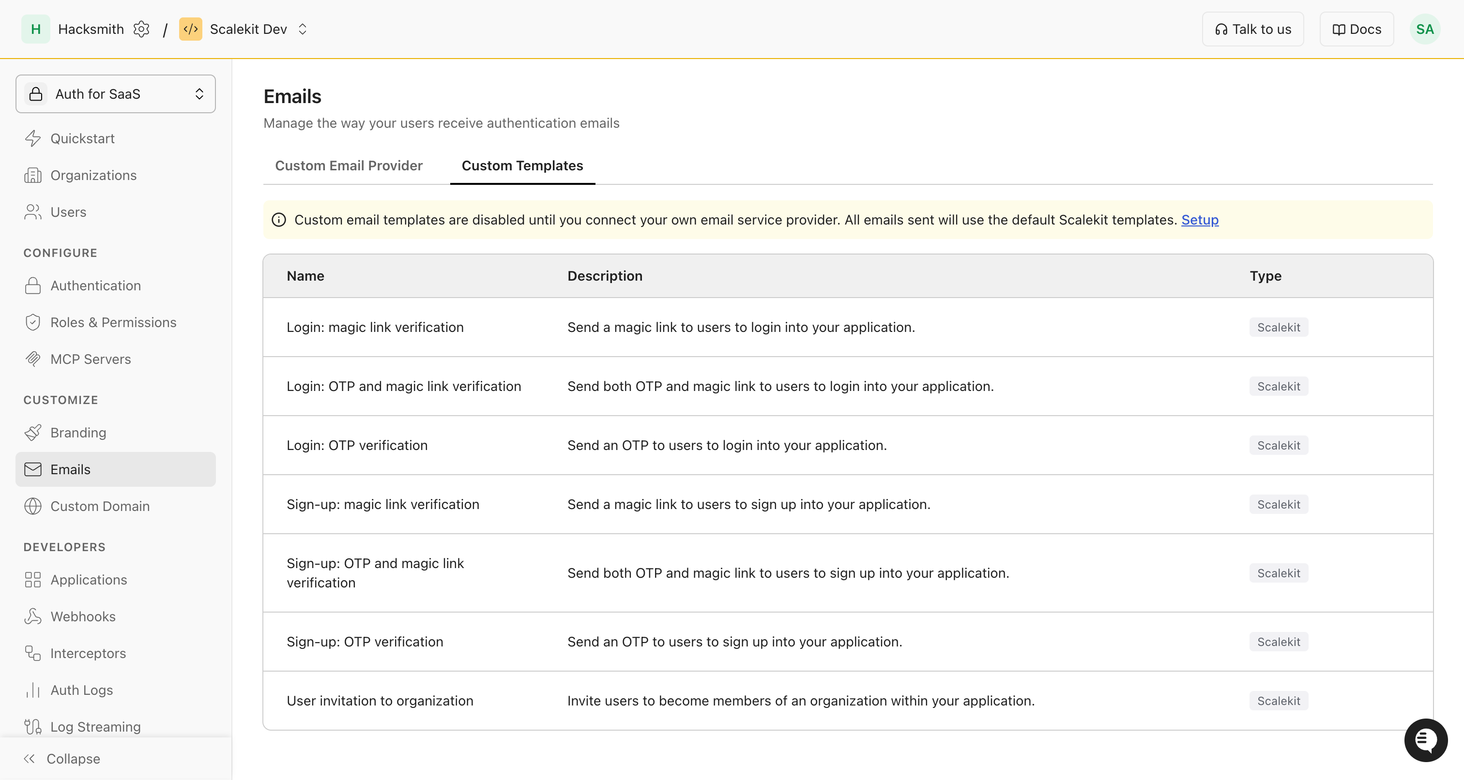The width and height of the screenshot is (1464, 780).
Task: Click the Log Streaming icon
Action: [x=33, y=727]
